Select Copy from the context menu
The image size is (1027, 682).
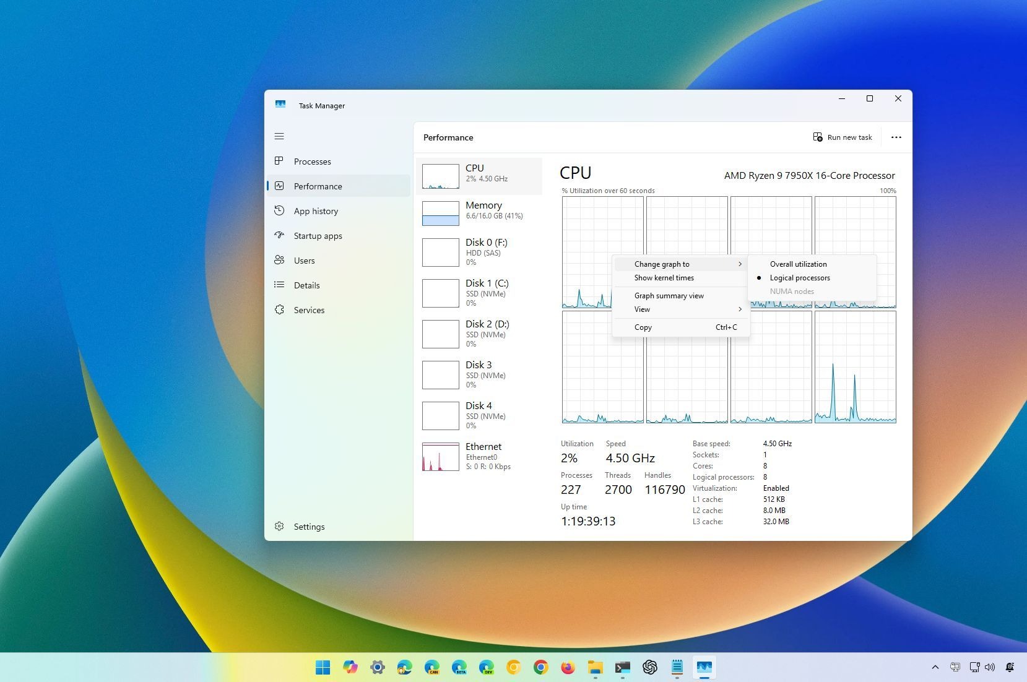click(643, 327)
